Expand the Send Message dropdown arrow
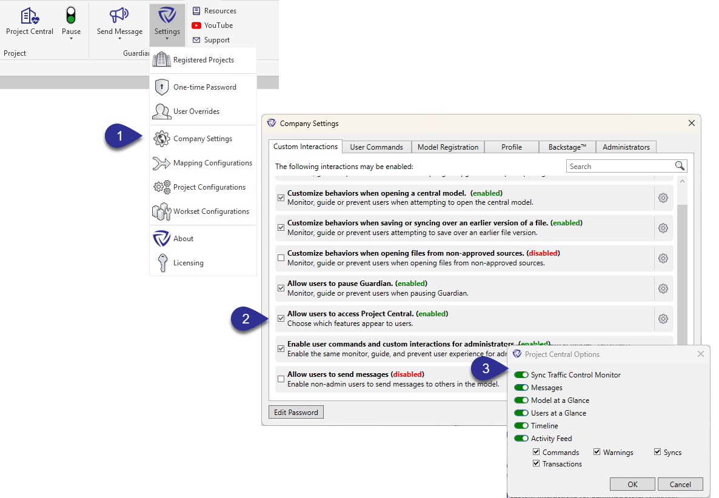 tap(119, 39)
